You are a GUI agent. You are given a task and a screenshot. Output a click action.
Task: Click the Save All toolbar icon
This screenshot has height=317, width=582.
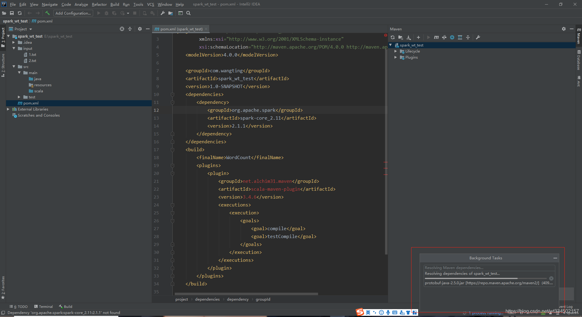click(x=12, y=13)
